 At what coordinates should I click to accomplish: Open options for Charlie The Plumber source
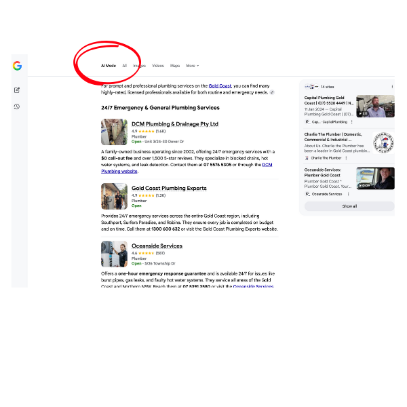(346, 158)
